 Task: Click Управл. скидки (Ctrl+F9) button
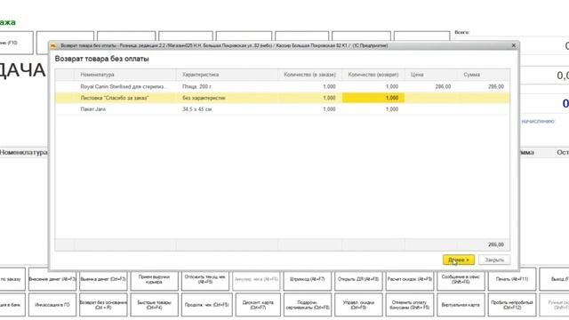(x=358, y=305)
